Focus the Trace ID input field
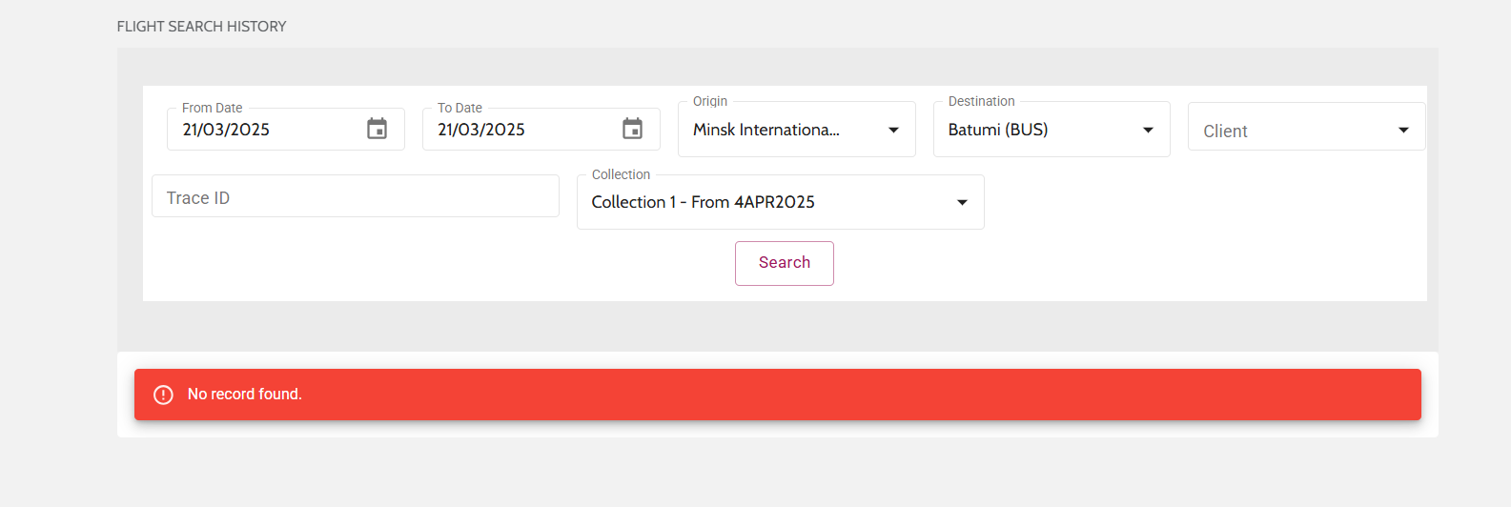This screenshot has height=507, width=1511. (355, 197)
